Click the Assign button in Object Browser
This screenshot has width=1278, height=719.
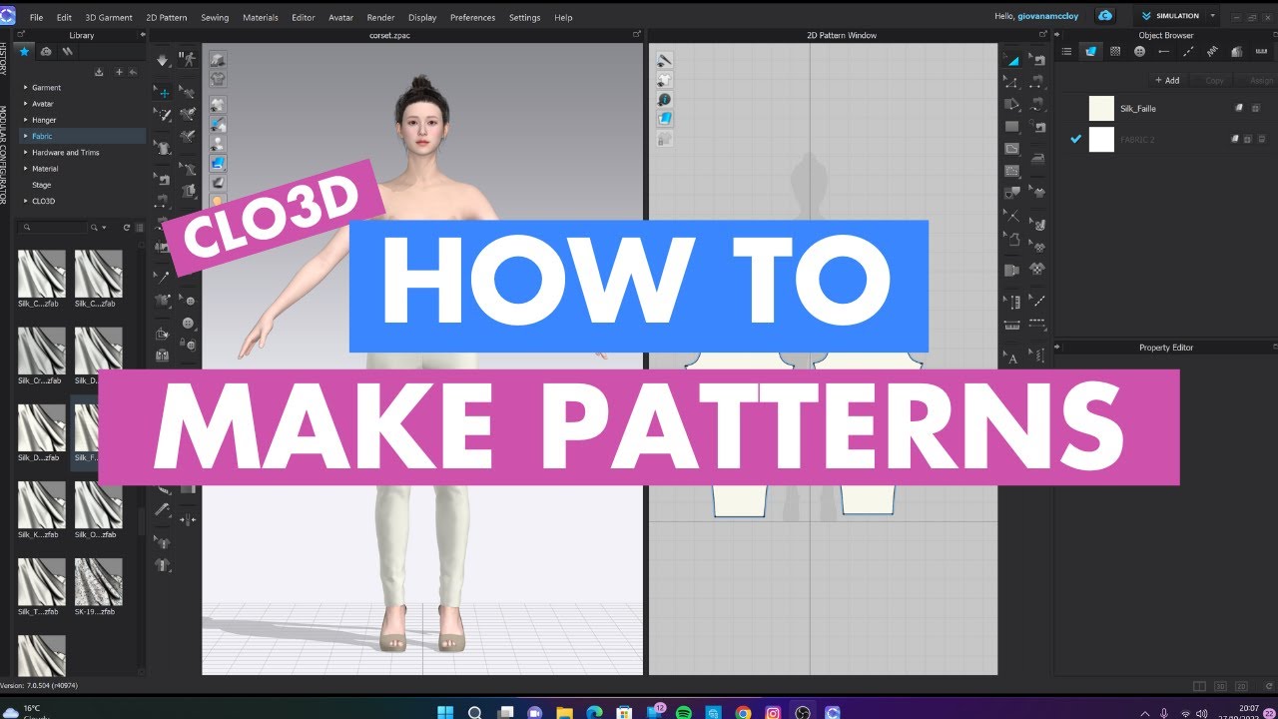click(1260, 80)
